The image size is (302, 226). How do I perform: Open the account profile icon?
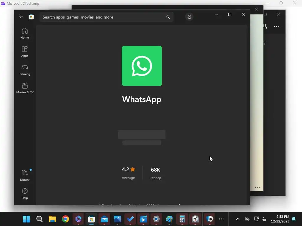(x=189, y=17)
